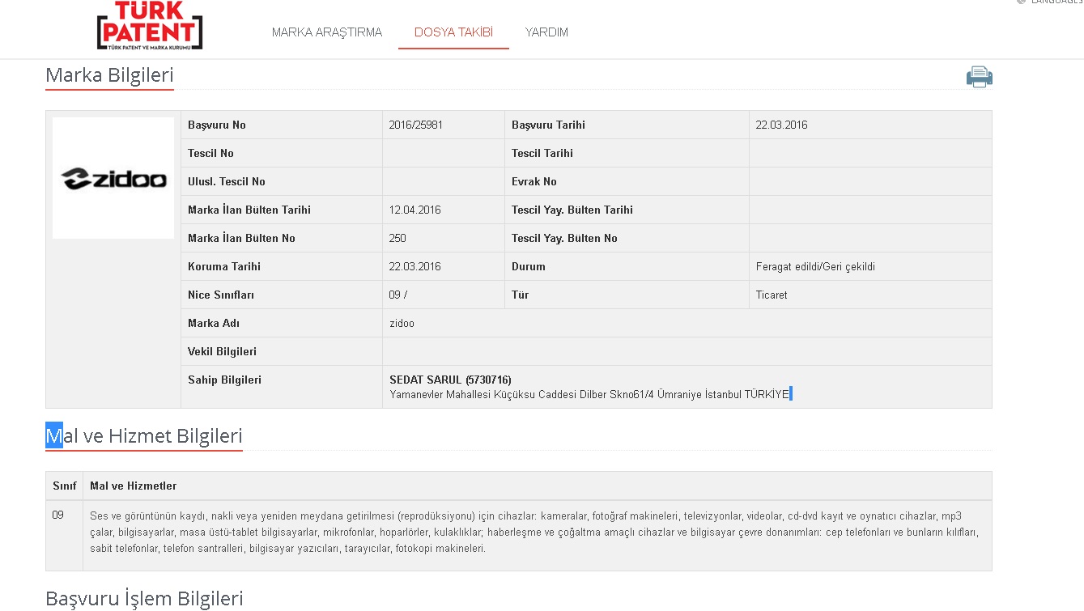Click the type value Ticaret
This screenshot has height=611, width=1084.
click(x=772, y=295)
